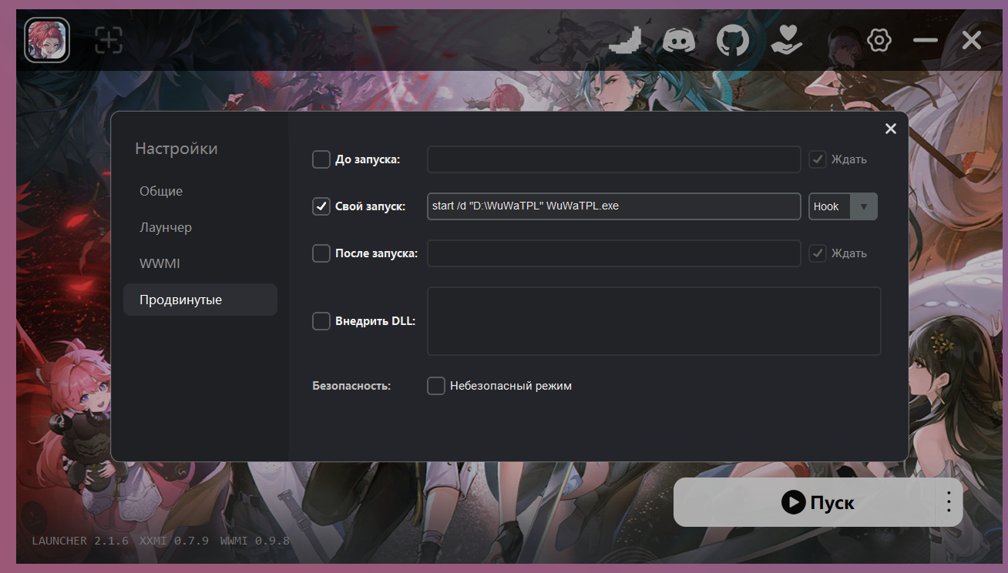This screenshot has width=1008, height=573.
Task: Minimize the launcher window
Action: (926, 40)
